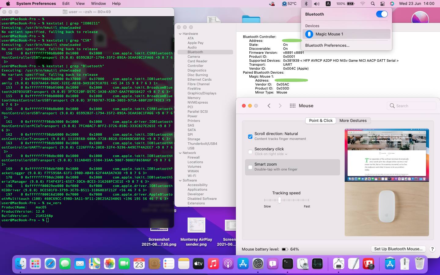Open Terminal from the Dock
The height and width of the screenshot is (275, 440).
pyautogui.click(x=288, y=264)
